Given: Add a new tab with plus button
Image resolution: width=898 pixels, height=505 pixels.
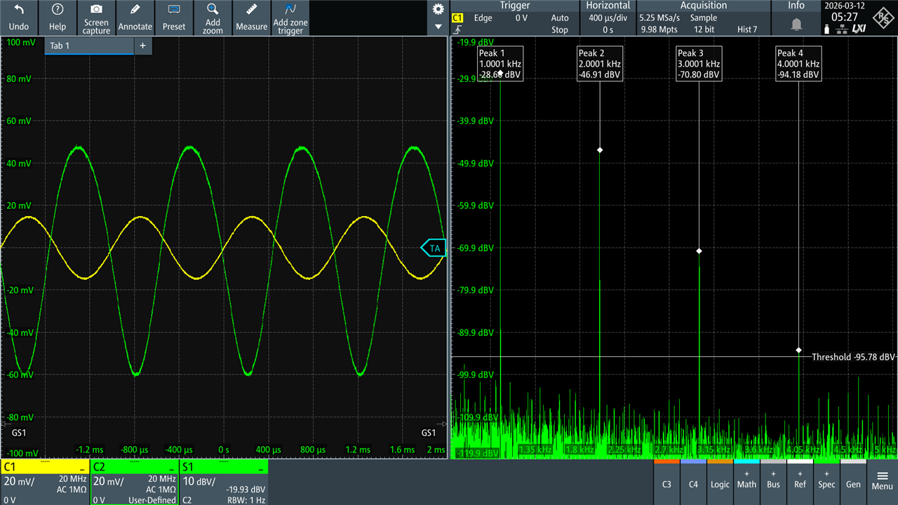Looking at the screenshot, I should 142,46.
